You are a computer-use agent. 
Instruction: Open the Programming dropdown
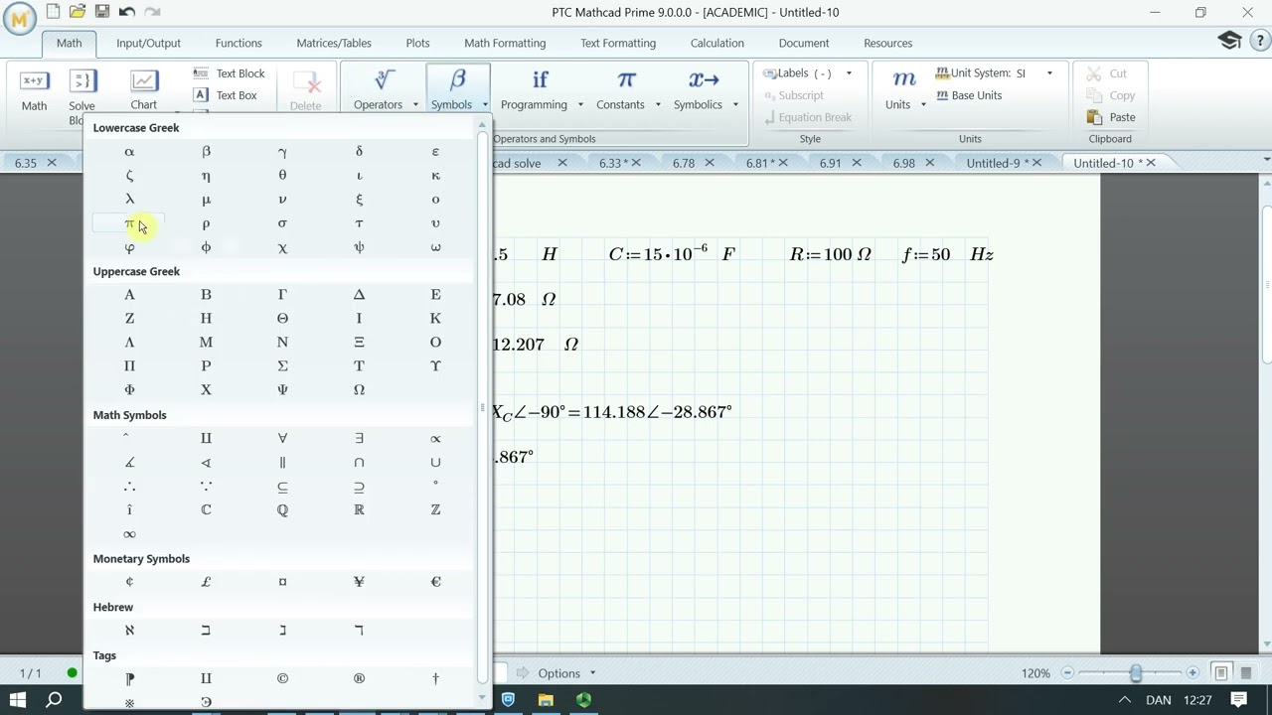(x=541, y=89)
